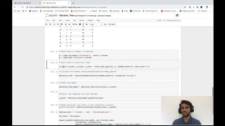Move selected cell down arrow
The image size is (225, 126).
click(x=70, y=24)
